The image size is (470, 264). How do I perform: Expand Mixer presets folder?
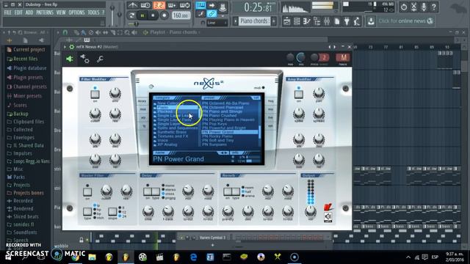pos(24,96)
